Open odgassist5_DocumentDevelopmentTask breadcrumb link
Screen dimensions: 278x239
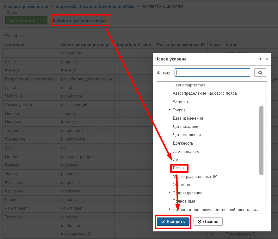point(95,6)
